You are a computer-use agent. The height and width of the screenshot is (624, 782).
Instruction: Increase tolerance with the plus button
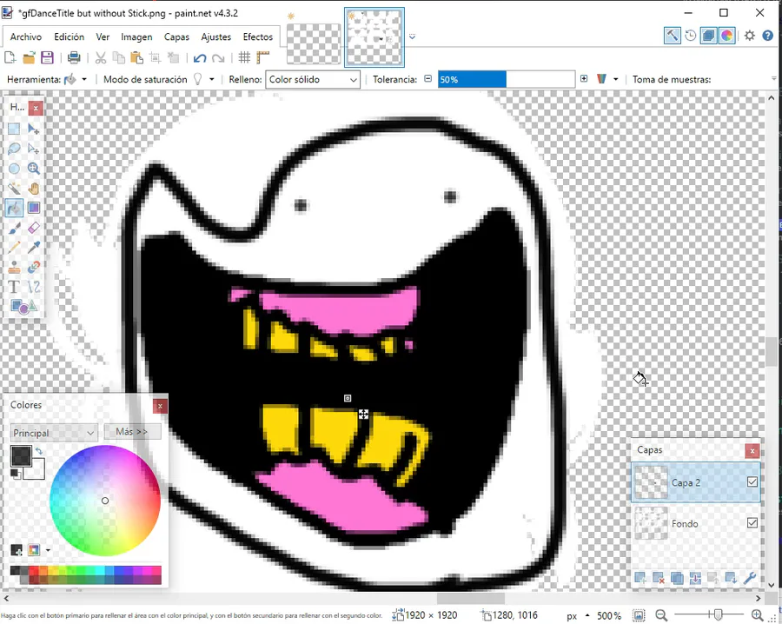584,79
